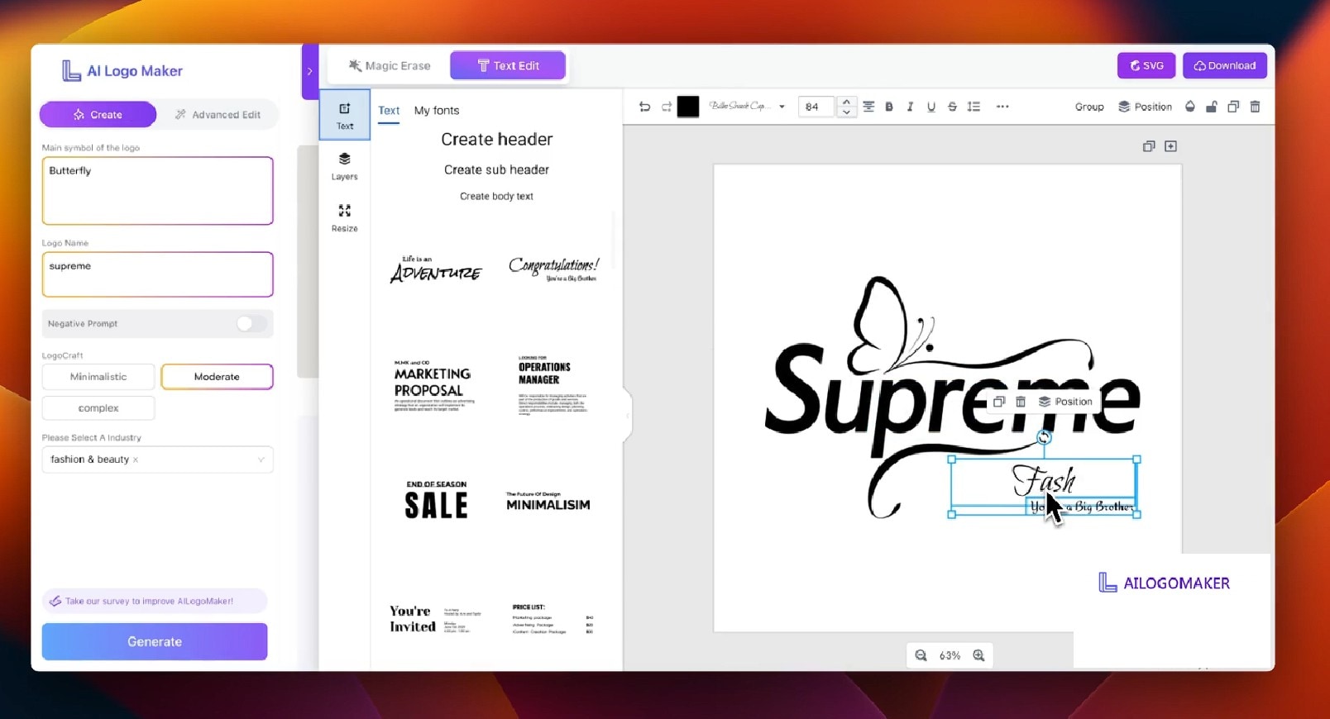The height and width of the screenshot is (719, 1330).
Task: Choose Moderate LogoCraft style
Action: pyautogui.click(x=217, y=377)
